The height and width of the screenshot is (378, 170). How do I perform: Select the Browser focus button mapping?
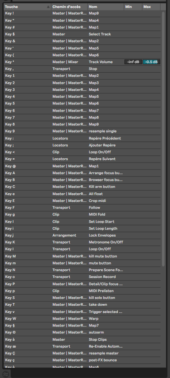tap(105, 180)
